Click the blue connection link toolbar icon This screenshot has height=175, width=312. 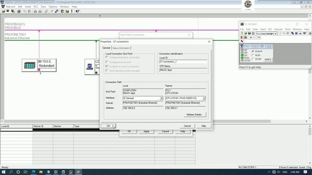click(57, 11)
